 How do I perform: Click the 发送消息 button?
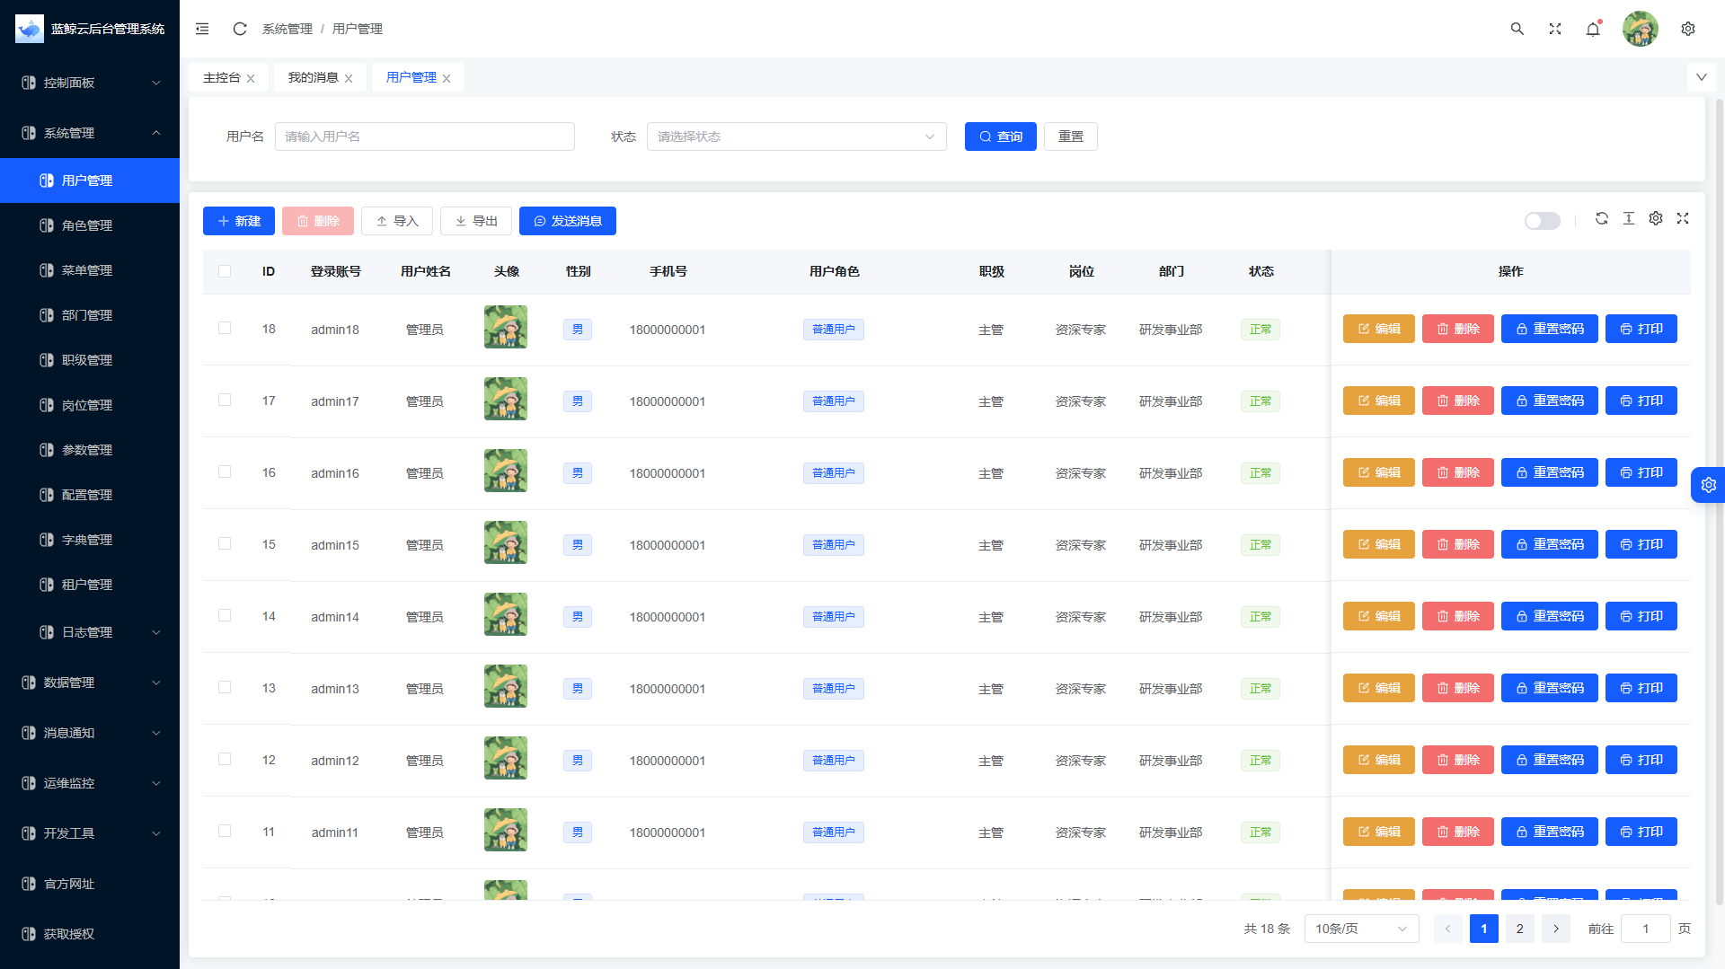point(567,221)
